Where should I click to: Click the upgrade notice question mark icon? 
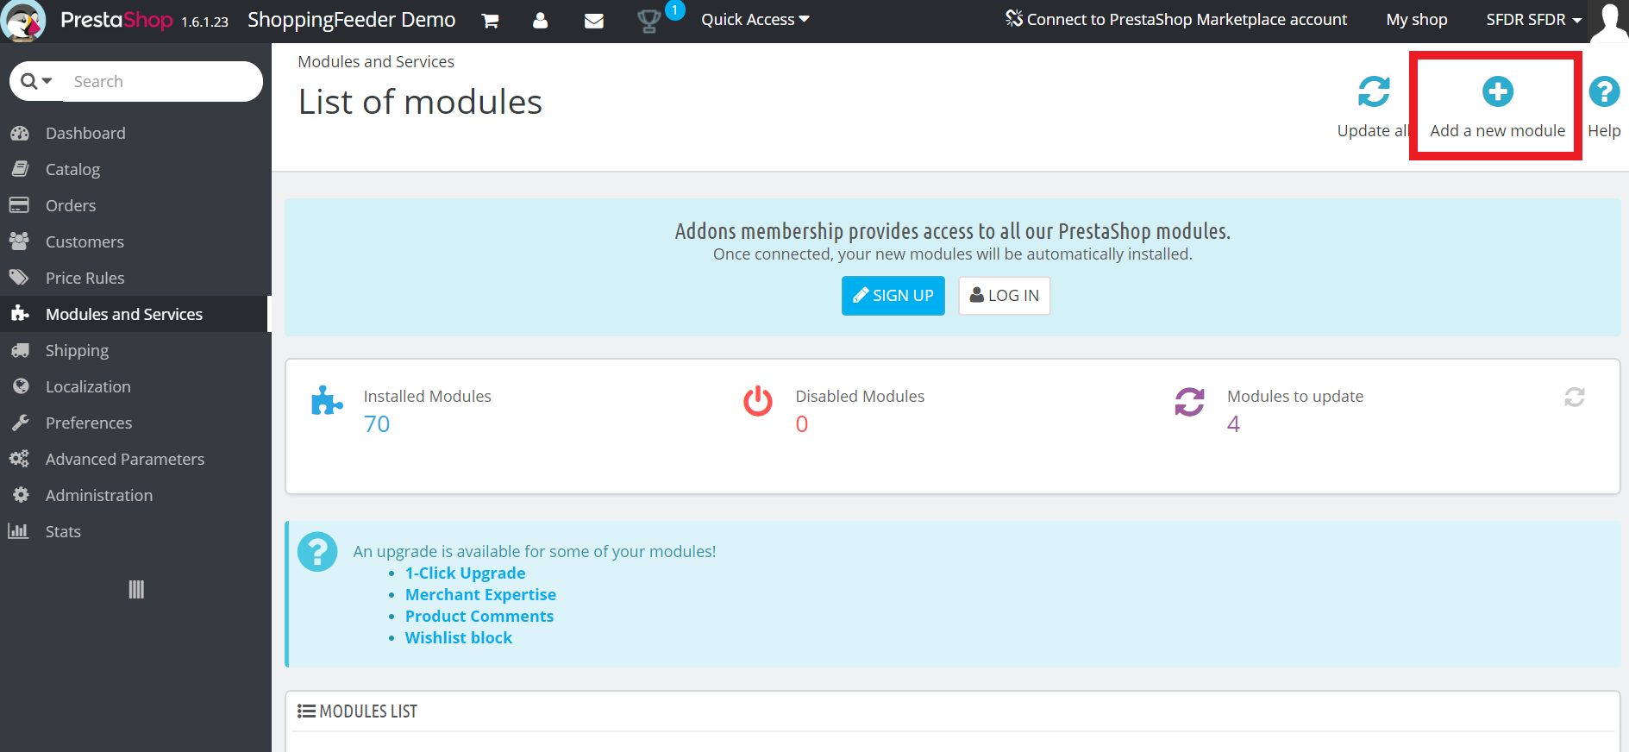317,551
